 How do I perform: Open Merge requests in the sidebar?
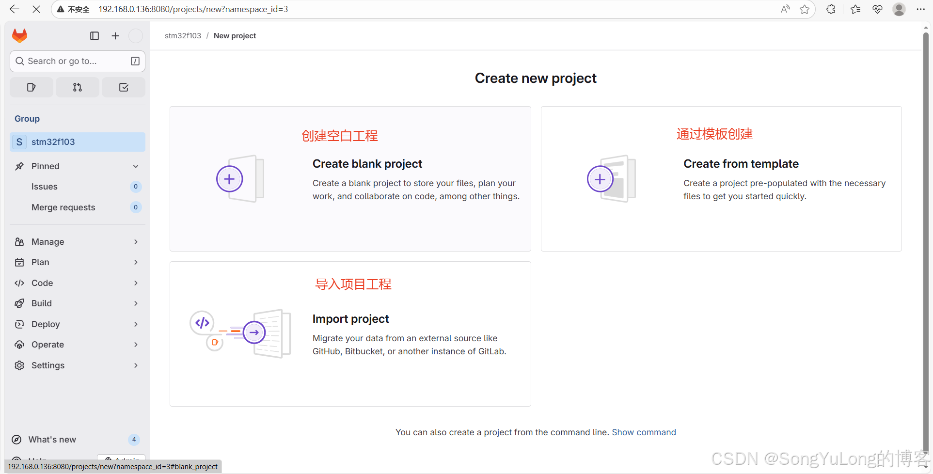click(78, 207)
